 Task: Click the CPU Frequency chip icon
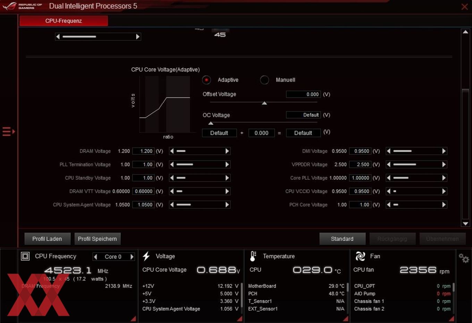pyautogui.click(x=25, y=256)
